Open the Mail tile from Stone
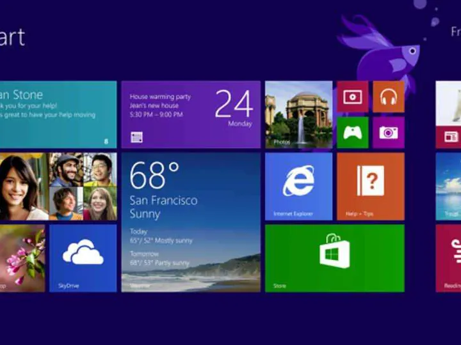The height and width of the screenshot is (345, 461). (58, 114)
